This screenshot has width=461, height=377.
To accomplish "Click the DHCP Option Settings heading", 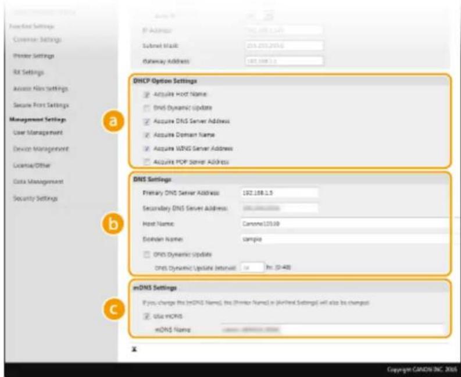I will click(x=165, y=81).
